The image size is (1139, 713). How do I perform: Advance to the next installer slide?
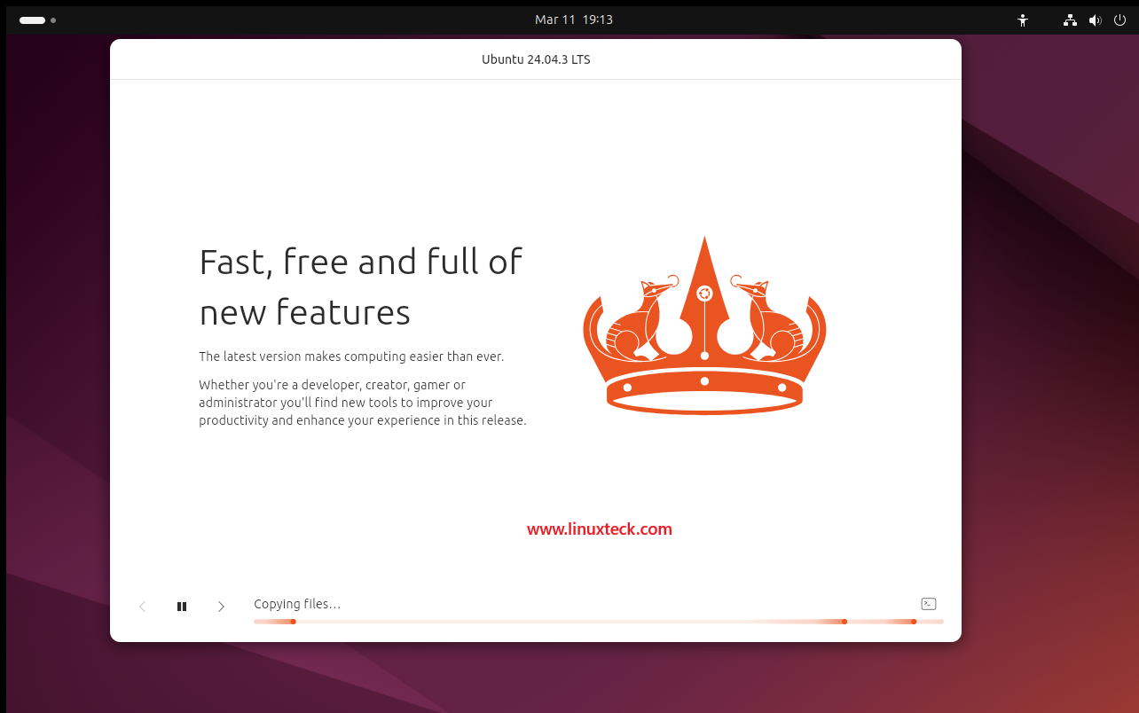pyautogui.click(x=221, y=607)
